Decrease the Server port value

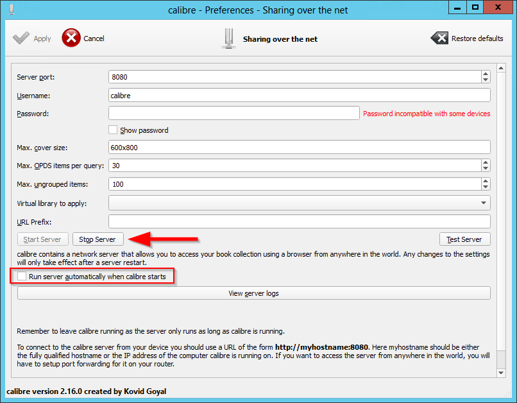[x=486, y=80]
